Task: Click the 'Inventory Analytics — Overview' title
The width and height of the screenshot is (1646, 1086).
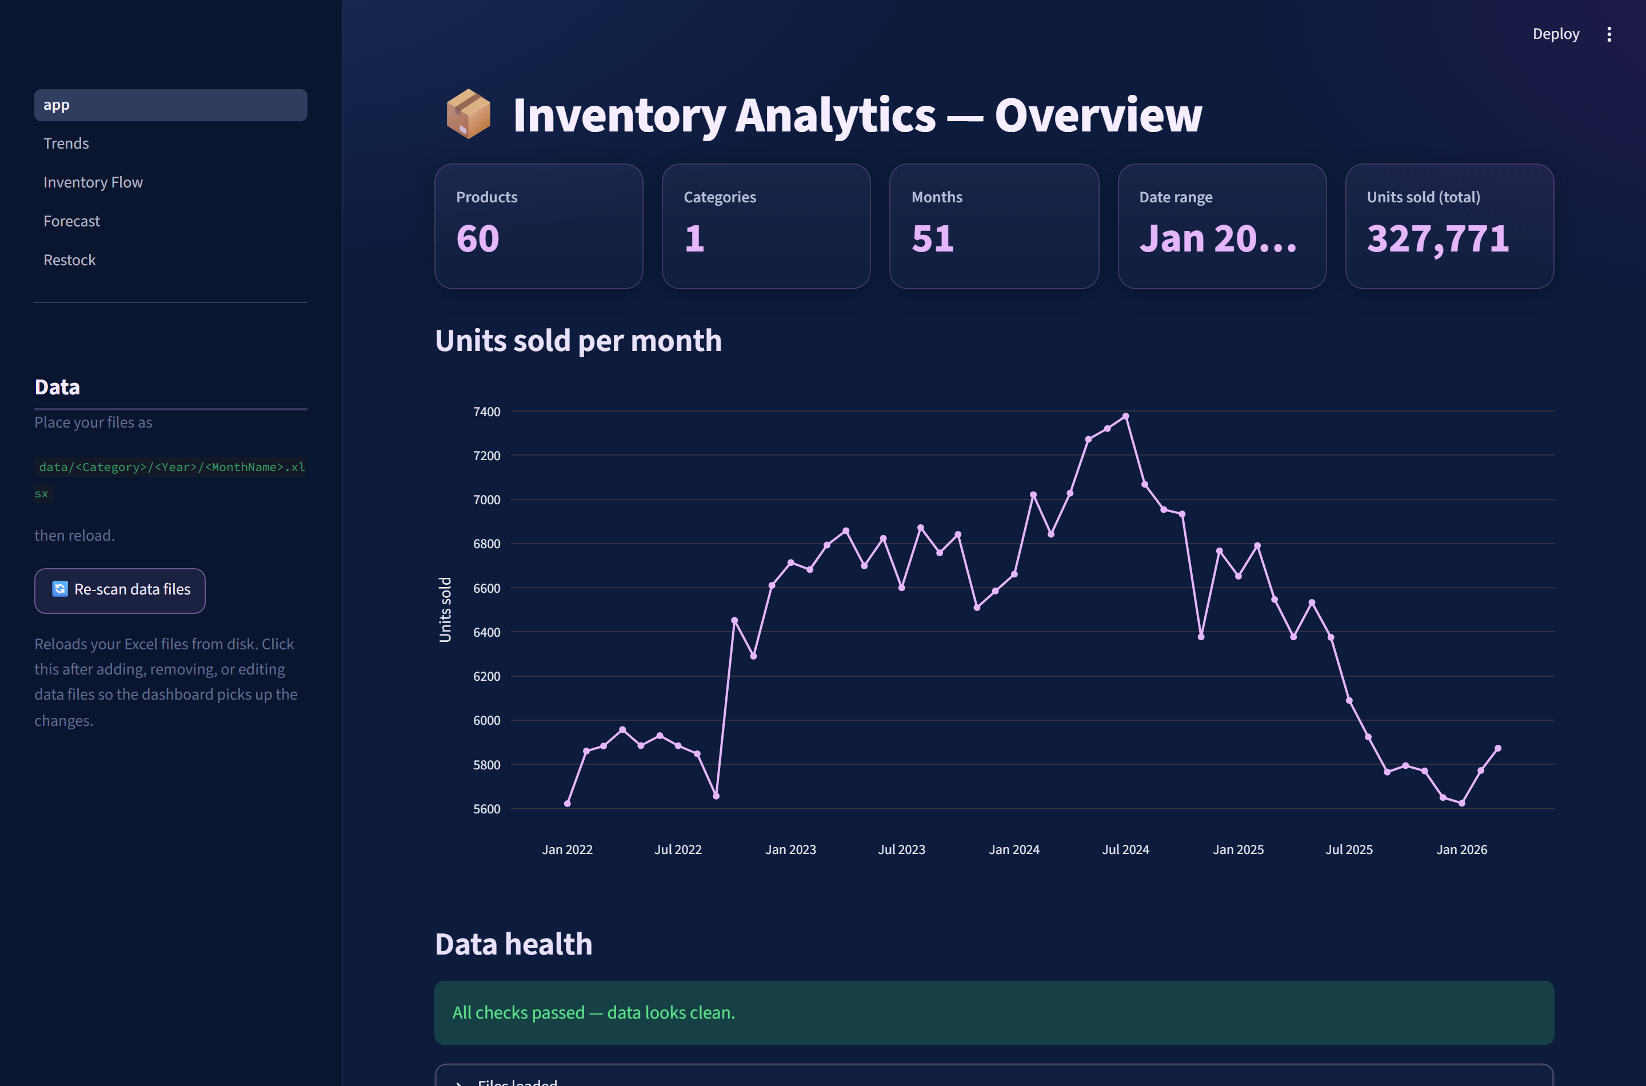Action: pyautogui.click(x=857, y=115)
